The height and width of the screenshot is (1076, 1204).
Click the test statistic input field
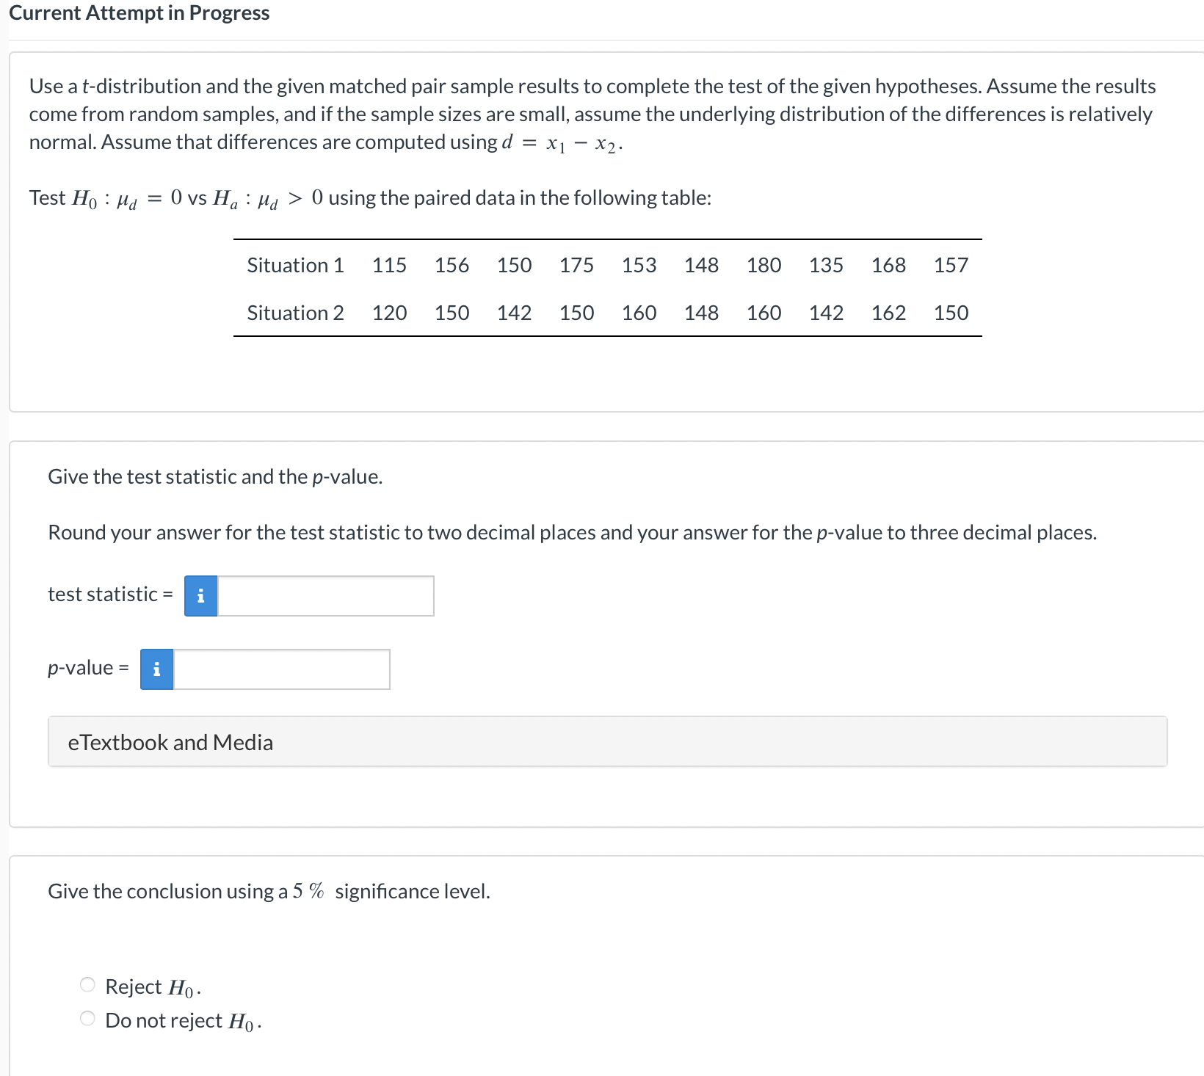(x=327, y=596)
